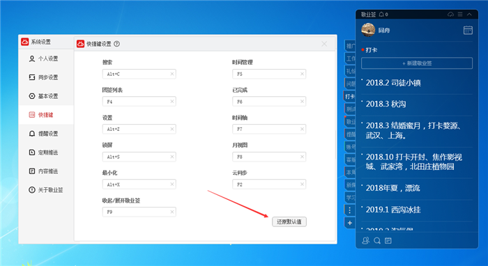Click into the 锁屏 Alt+S shortcut input

point(139,157)
